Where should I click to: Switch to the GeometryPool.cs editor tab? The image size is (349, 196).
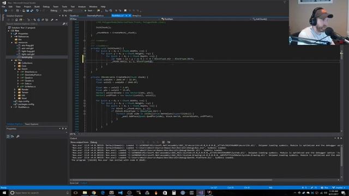(x=95, y=16)
